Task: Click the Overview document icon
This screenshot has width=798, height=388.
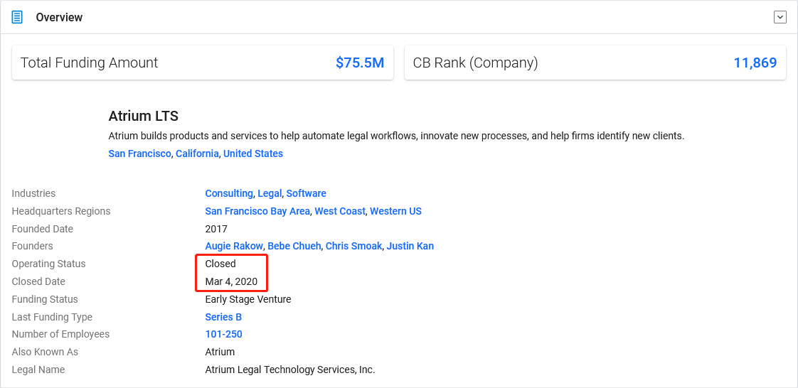Action: pyautogui.click(x=17, y=17)
